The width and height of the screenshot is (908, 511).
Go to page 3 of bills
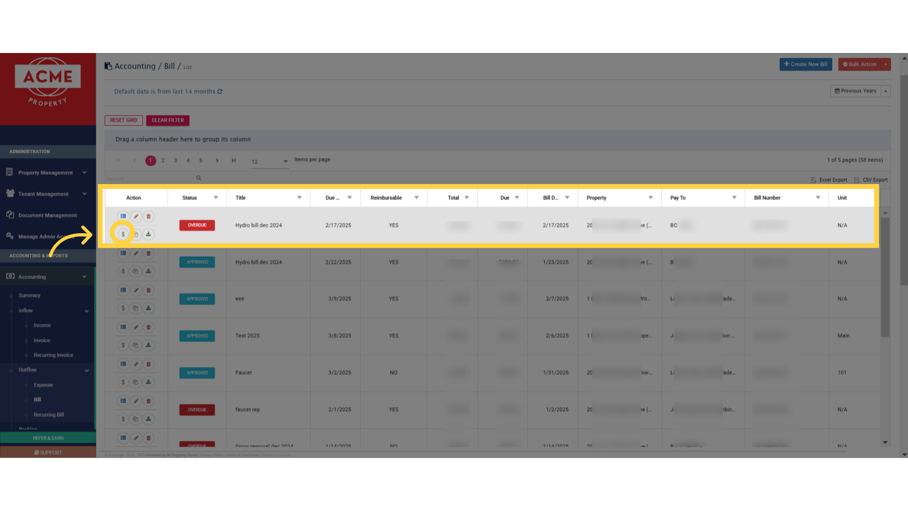pyautogui.click(x=175, y=160)
